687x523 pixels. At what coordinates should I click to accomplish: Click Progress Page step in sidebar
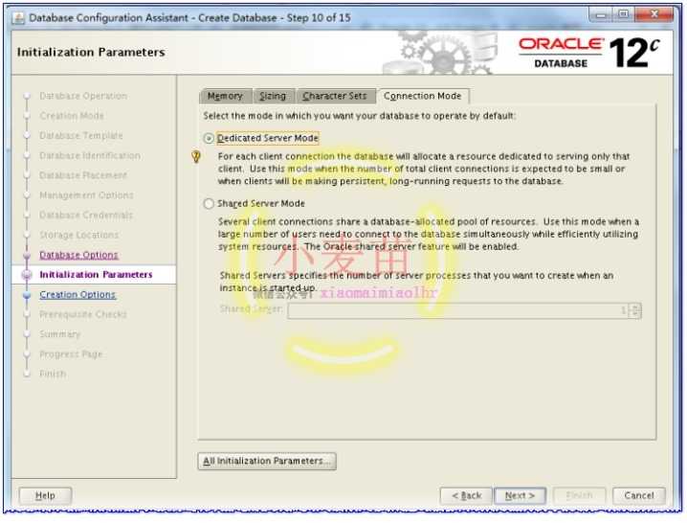pos(71,354)
